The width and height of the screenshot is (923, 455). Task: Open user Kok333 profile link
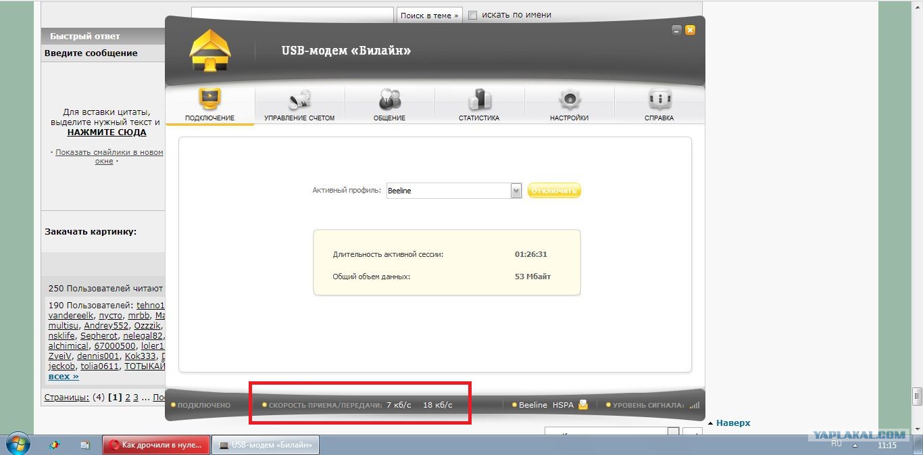pos(140,356)
